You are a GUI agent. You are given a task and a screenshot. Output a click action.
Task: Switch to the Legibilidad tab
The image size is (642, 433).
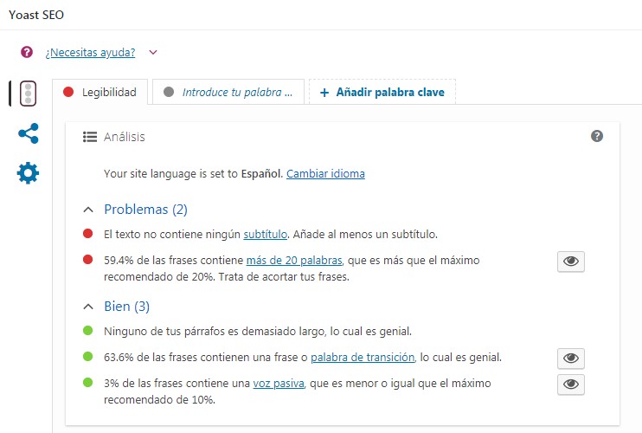tap(100, 92)
